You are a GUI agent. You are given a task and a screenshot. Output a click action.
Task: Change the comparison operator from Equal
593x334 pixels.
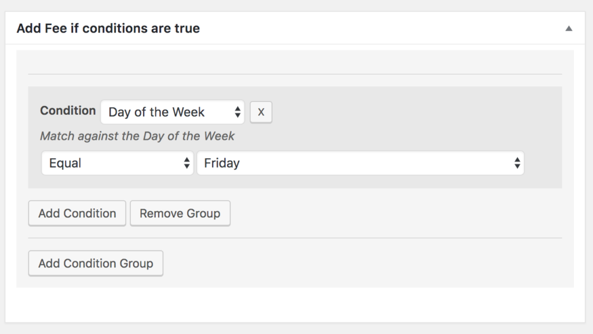point(116,163)
